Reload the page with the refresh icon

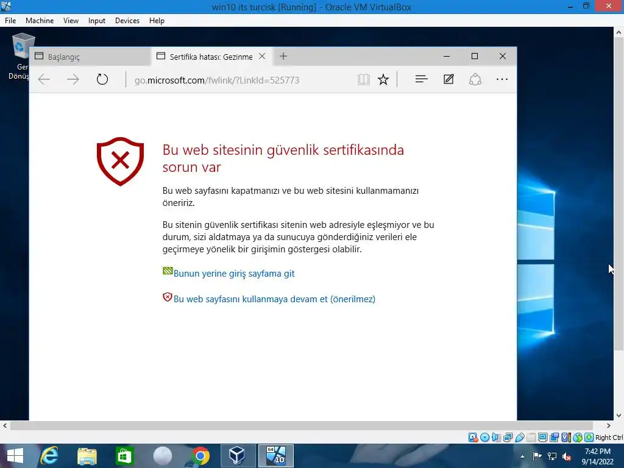102,80
